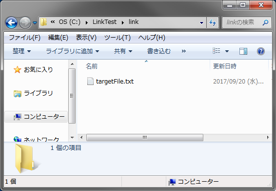The height and width of the screenshot is (191, 276).
Task: Maximize the Explorer window
Action: (x=243, y=5)
